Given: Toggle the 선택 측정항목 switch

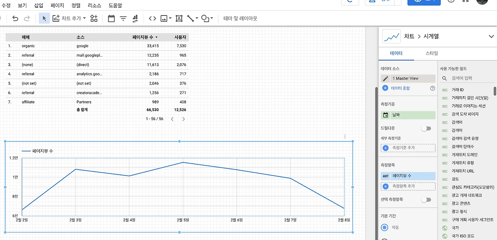Looking at the screenshot, I should [426, 200].
